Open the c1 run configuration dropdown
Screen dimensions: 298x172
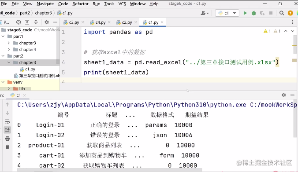227,13
